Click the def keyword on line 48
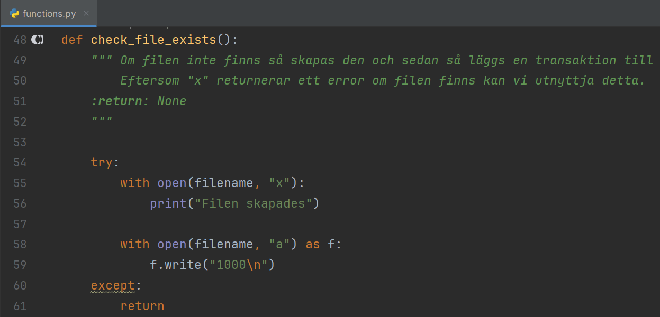 pyautogui.click(x=72, y=40)
